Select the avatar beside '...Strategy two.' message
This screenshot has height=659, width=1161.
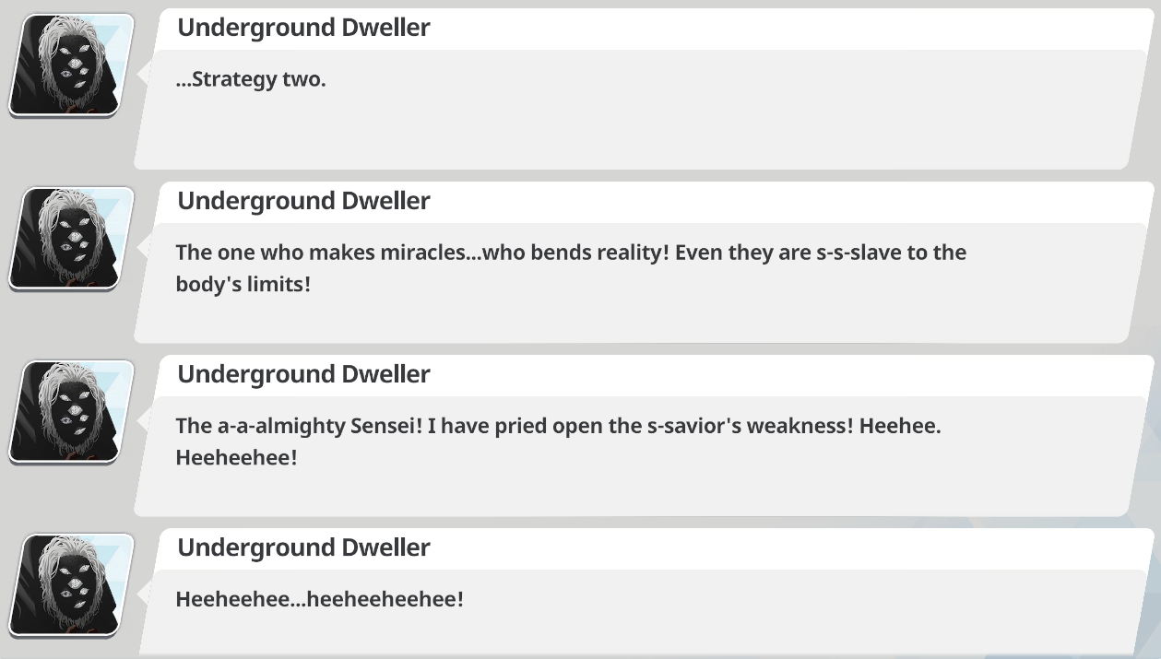pyautogui.click(x=71, y=65)
